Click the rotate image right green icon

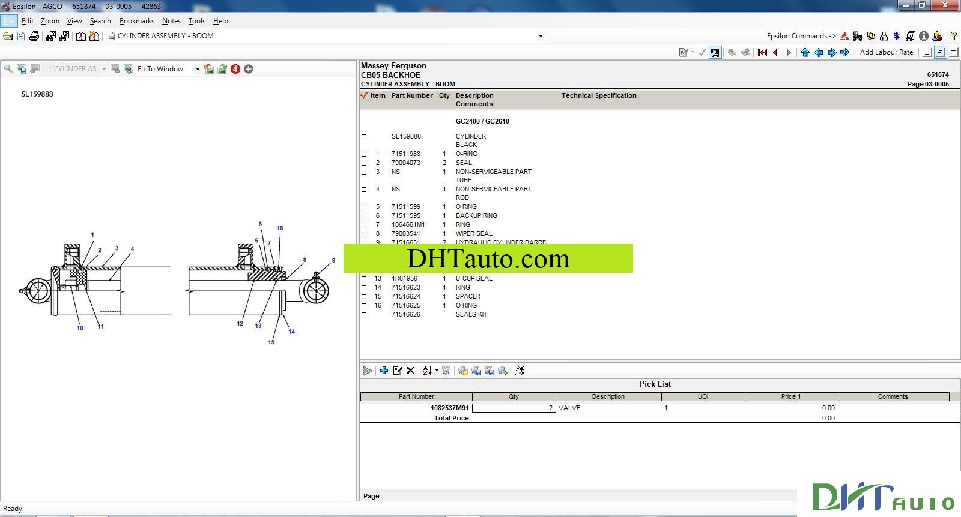[x=222, y=69]
